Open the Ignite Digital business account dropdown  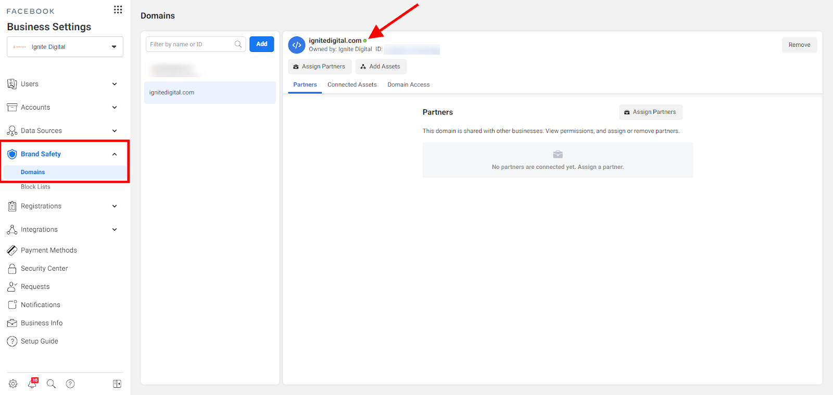pyautogui.click(x=65, y=47)
